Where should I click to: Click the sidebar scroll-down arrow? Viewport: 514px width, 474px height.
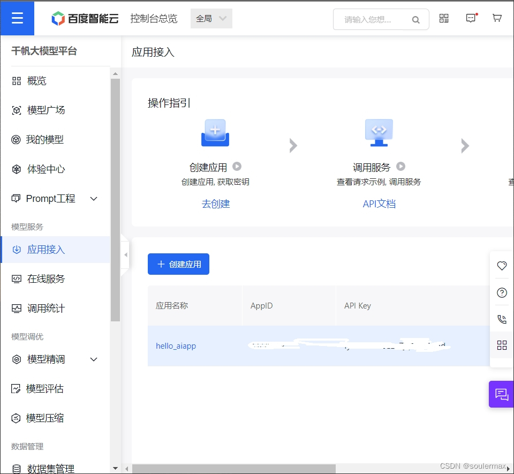click(115, 468)
